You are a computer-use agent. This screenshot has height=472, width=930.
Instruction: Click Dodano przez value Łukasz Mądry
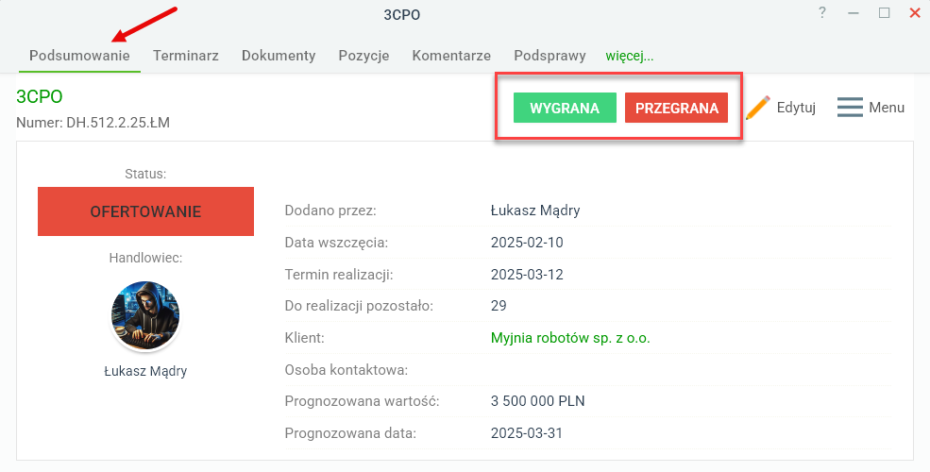click(x=535, y=211)
